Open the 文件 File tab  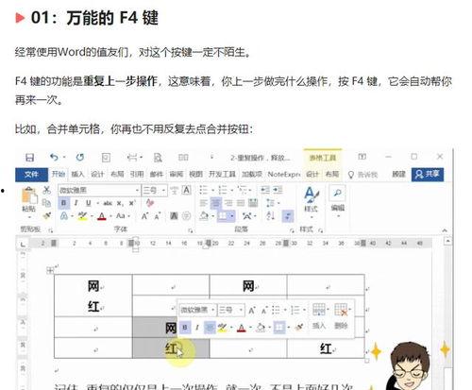(31, 174)
